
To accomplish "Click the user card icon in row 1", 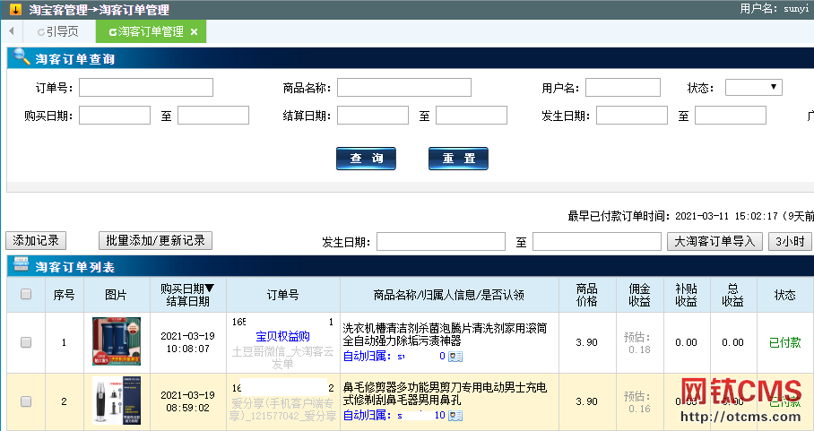I will [x=455, y=357].
